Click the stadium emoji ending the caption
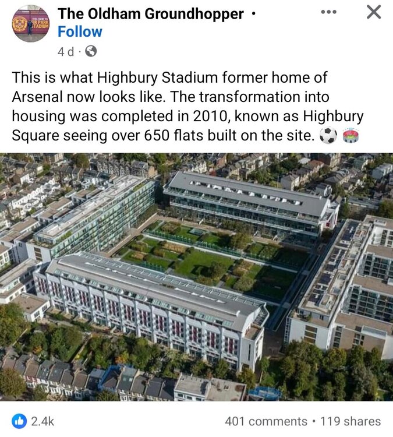393x437 pixels. tap(352, 136)
